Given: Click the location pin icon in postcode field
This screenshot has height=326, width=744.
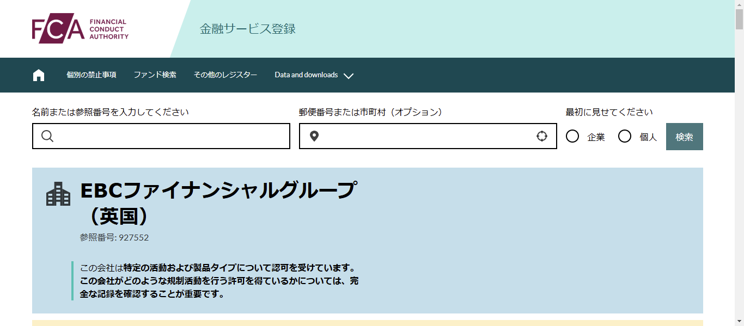Looking at the screenshot, I should 314,136.
